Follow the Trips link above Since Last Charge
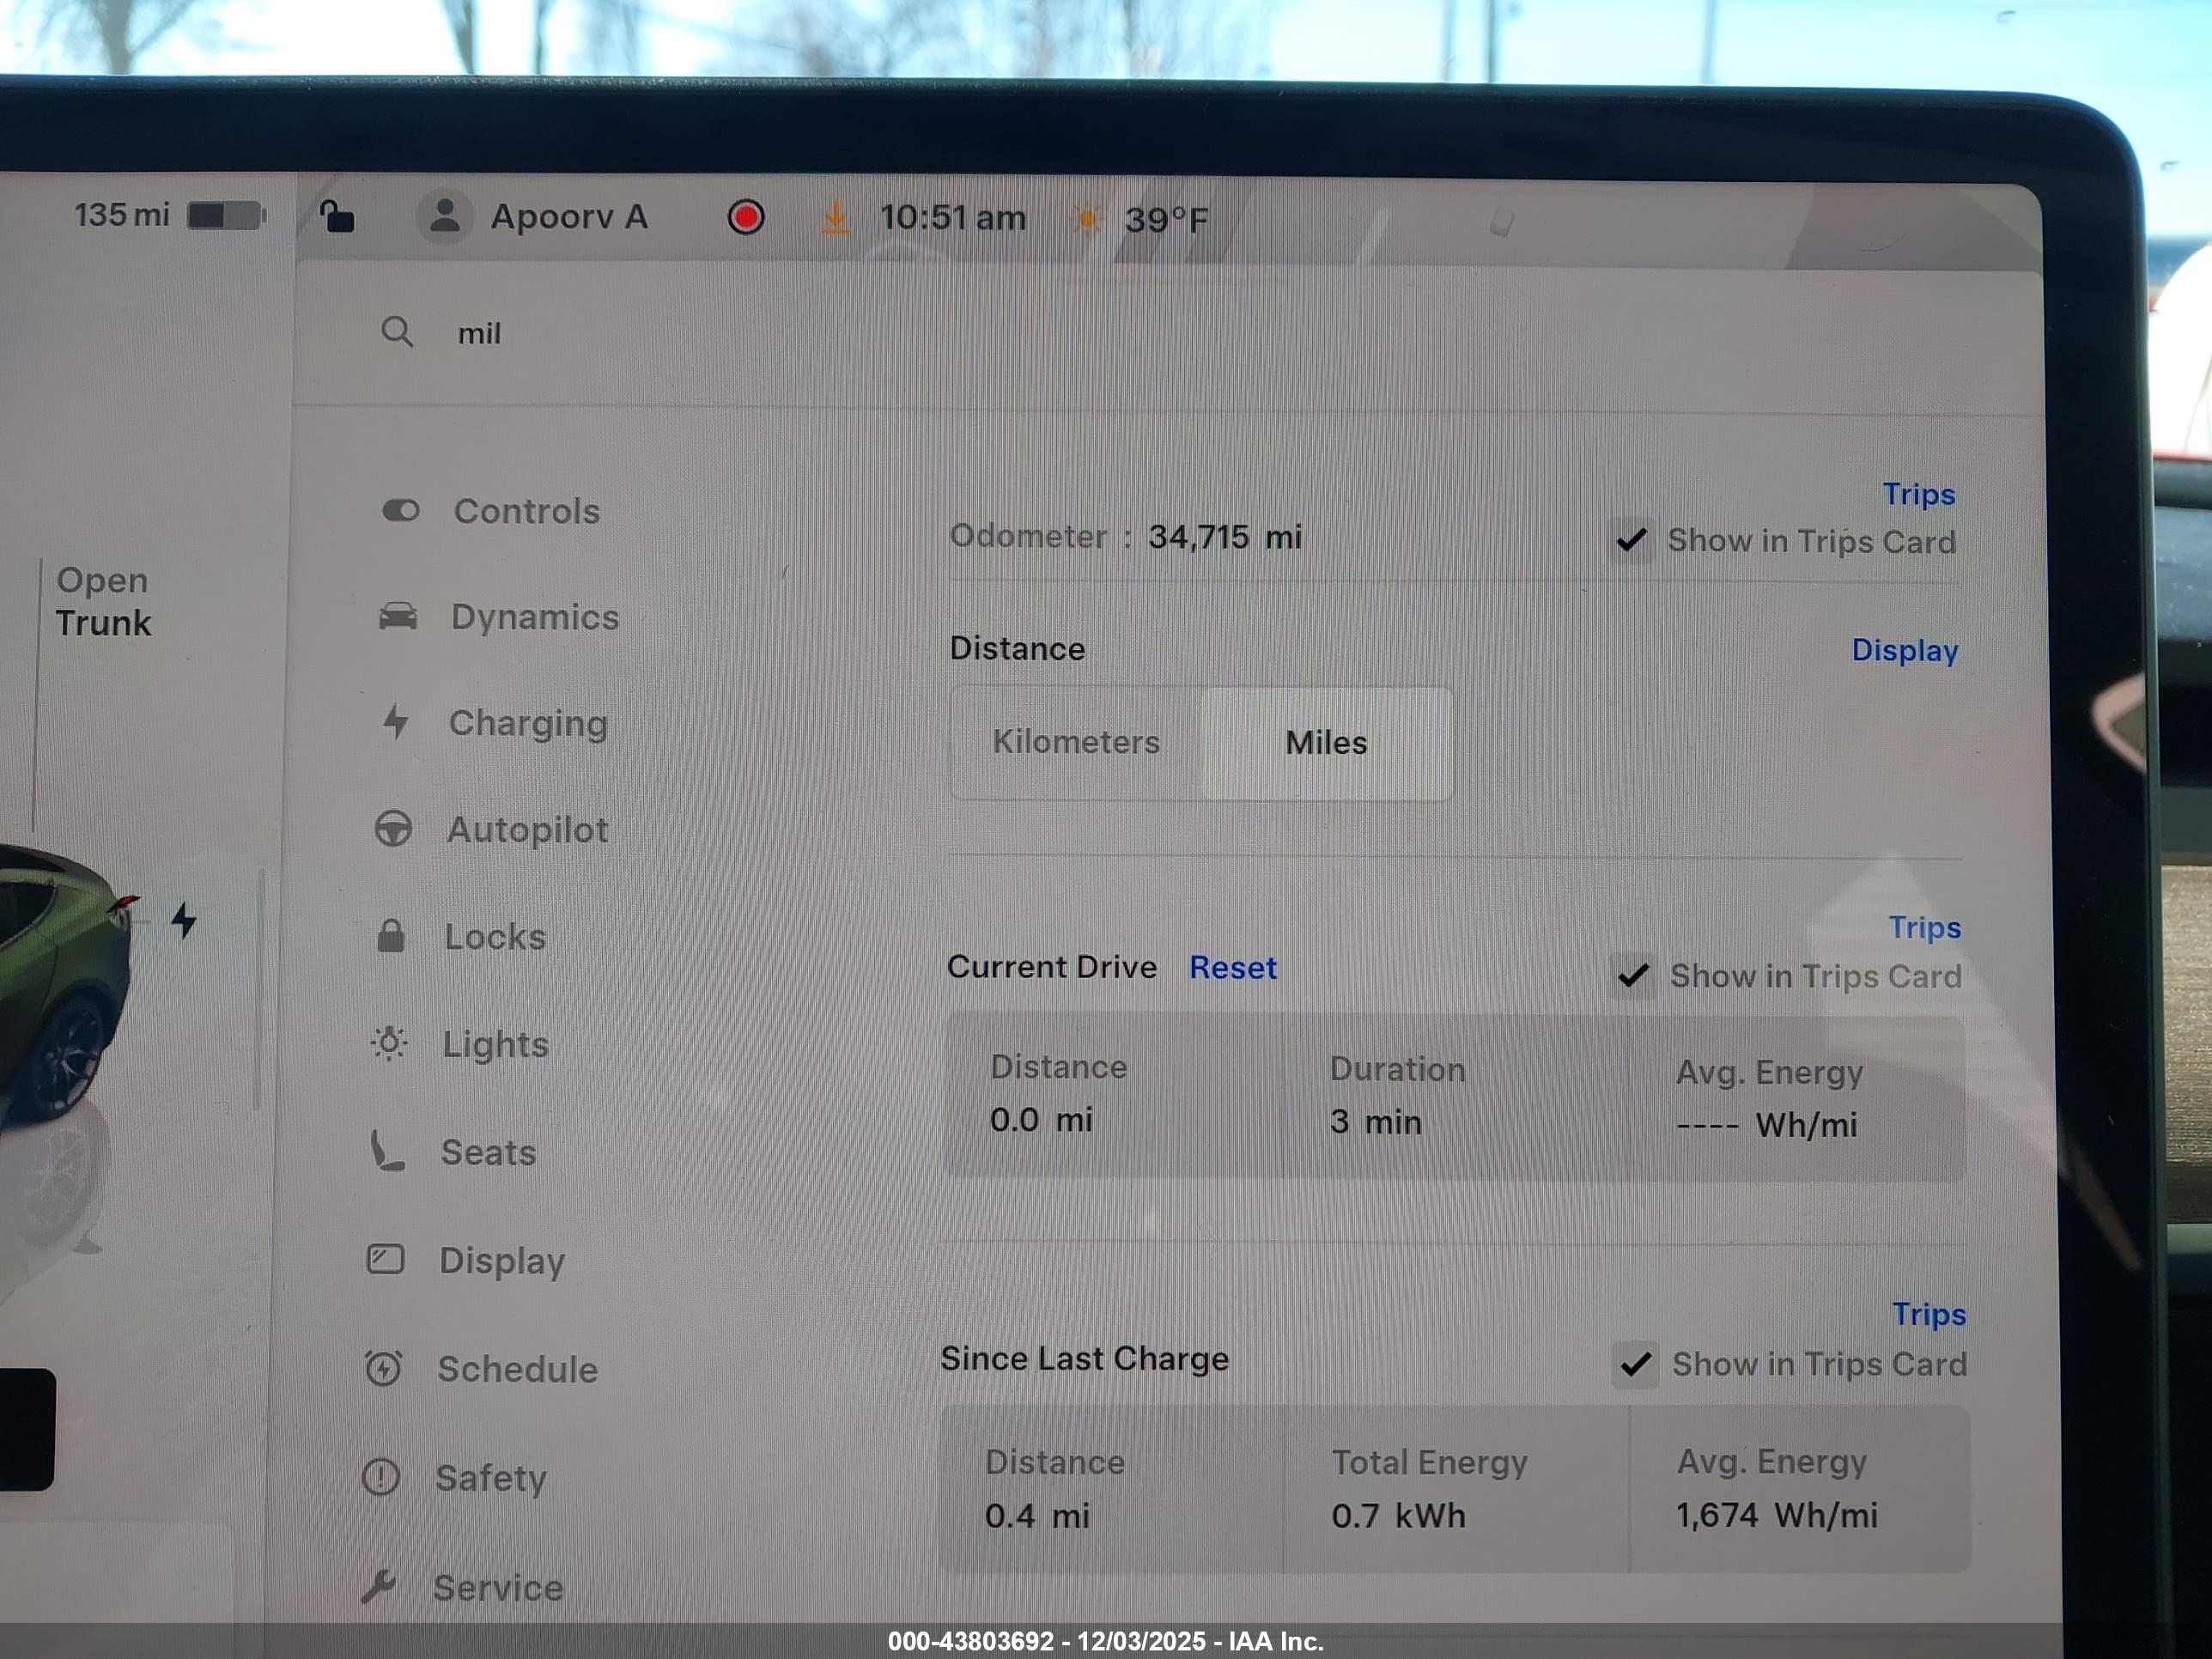The image size is (2212, 1659). click(x=1930, y=1314)
